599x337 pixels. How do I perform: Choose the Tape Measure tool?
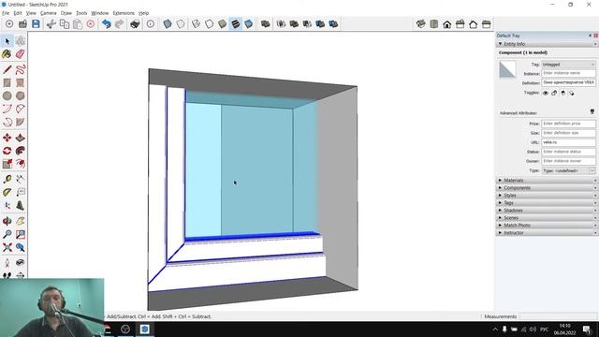7,179
